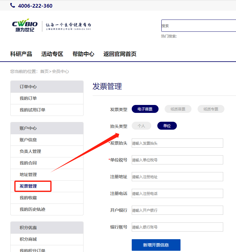Click 返回官网首页 navigation link

pos(120,54)
